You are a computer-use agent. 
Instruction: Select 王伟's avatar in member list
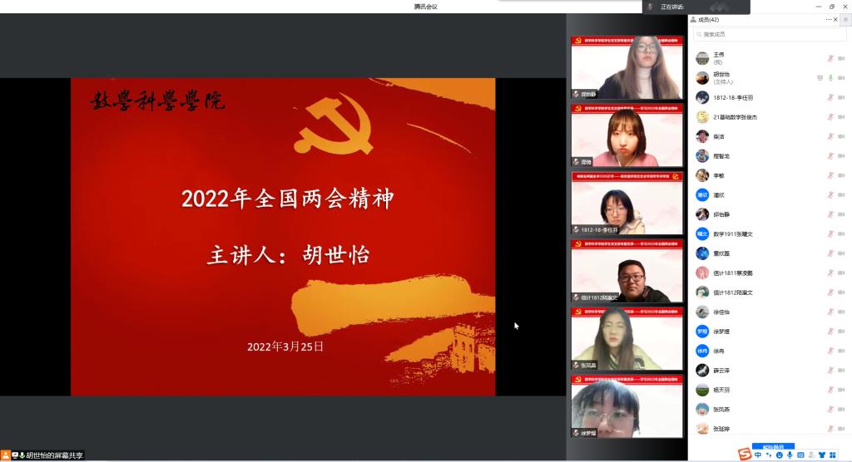click(x=702, y=58)
